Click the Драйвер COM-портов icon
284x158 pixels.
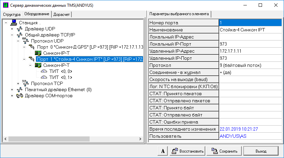click(x=20, y=96)
